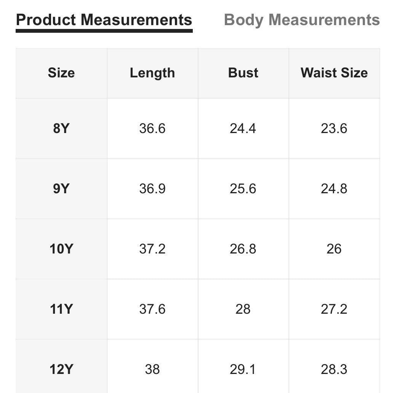Select the 12Y size row label
The width and height of the screenshot is (402, 393).
tap(61, 369)
